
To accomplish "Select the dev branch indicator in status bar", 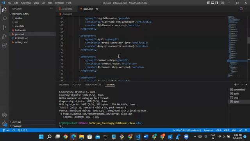I will (x=6, y=130).
